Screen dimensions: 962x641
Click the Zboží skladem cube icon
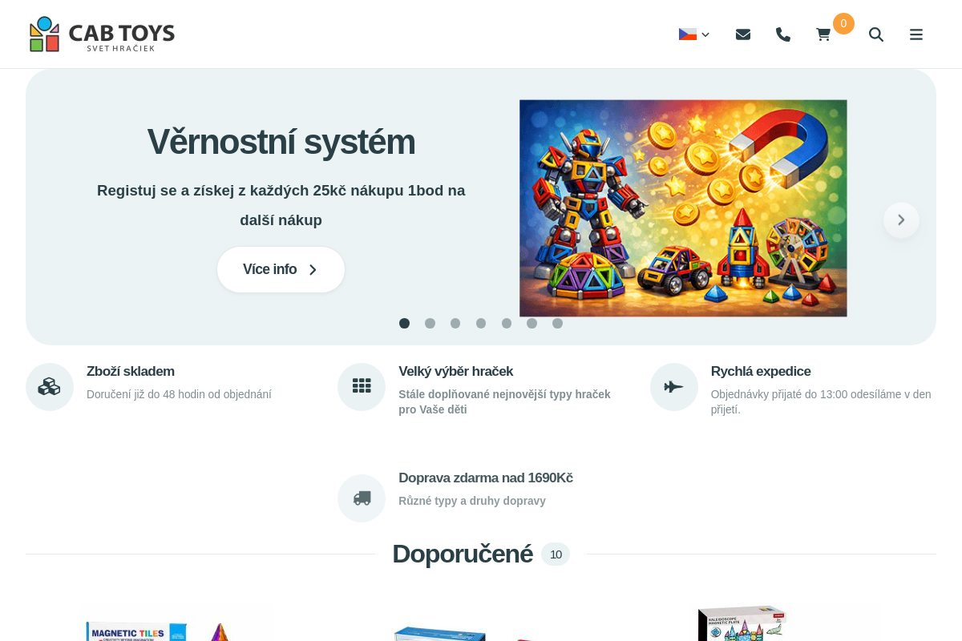tap(50, 386)
